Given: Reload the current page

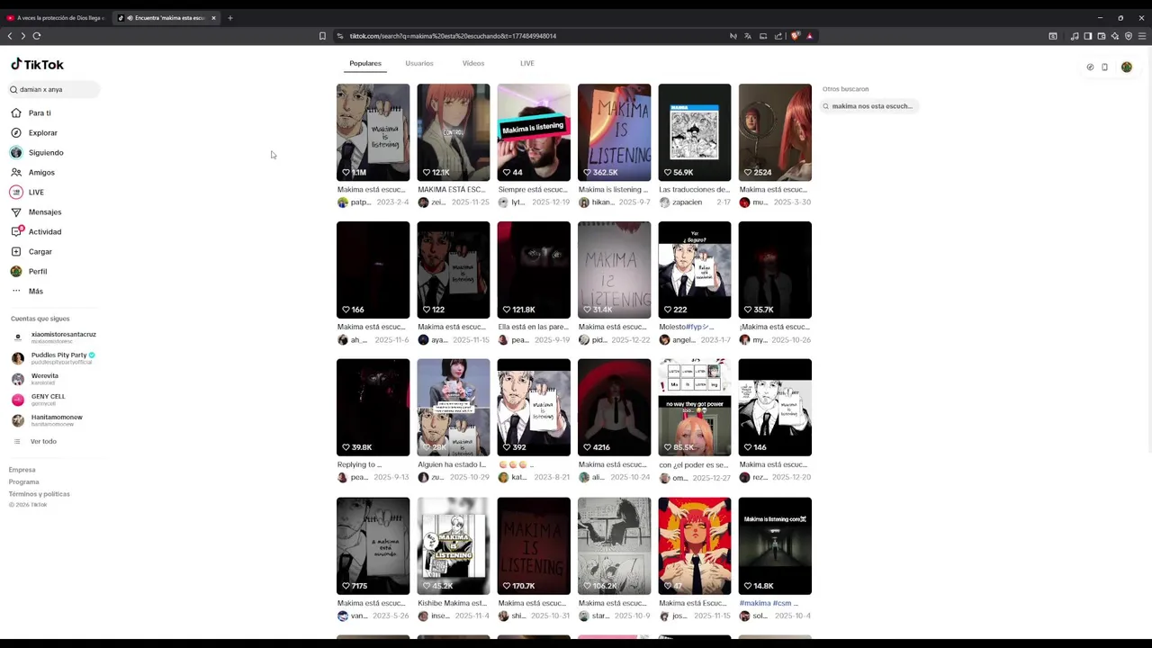Looking at the screenshot, I should [37, 36].
